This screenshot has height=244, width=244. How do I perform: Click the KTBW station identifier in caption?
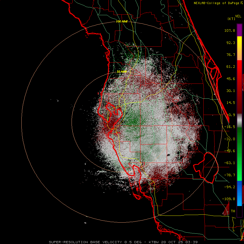154,242
